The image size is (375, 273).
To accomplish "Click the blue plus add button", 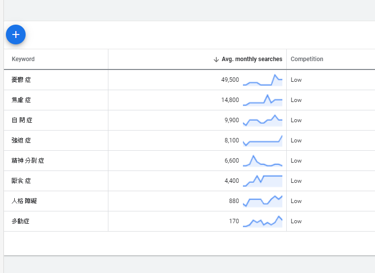I will 16,34.
